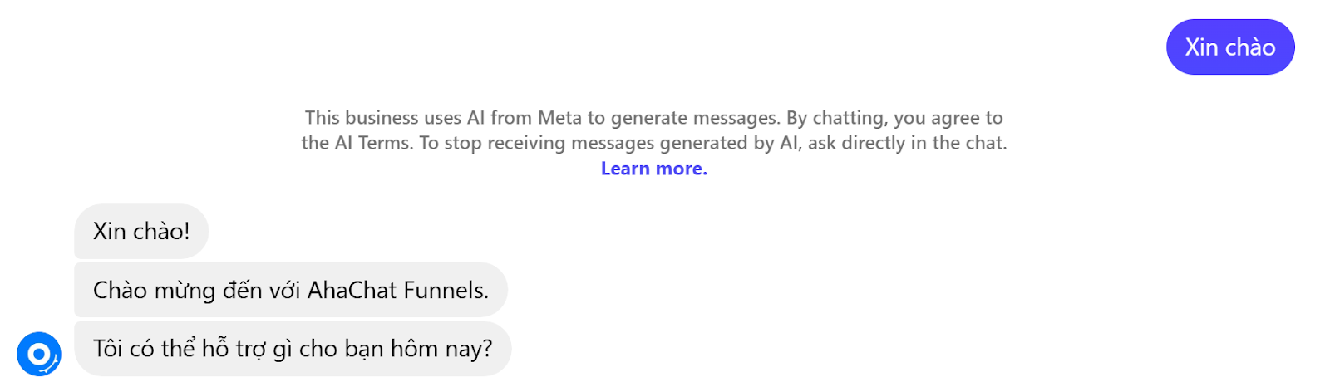This screenshot has width=1330, height=387.
Task: Click the received Xin chào! message bubble
Action: point(141,231)
